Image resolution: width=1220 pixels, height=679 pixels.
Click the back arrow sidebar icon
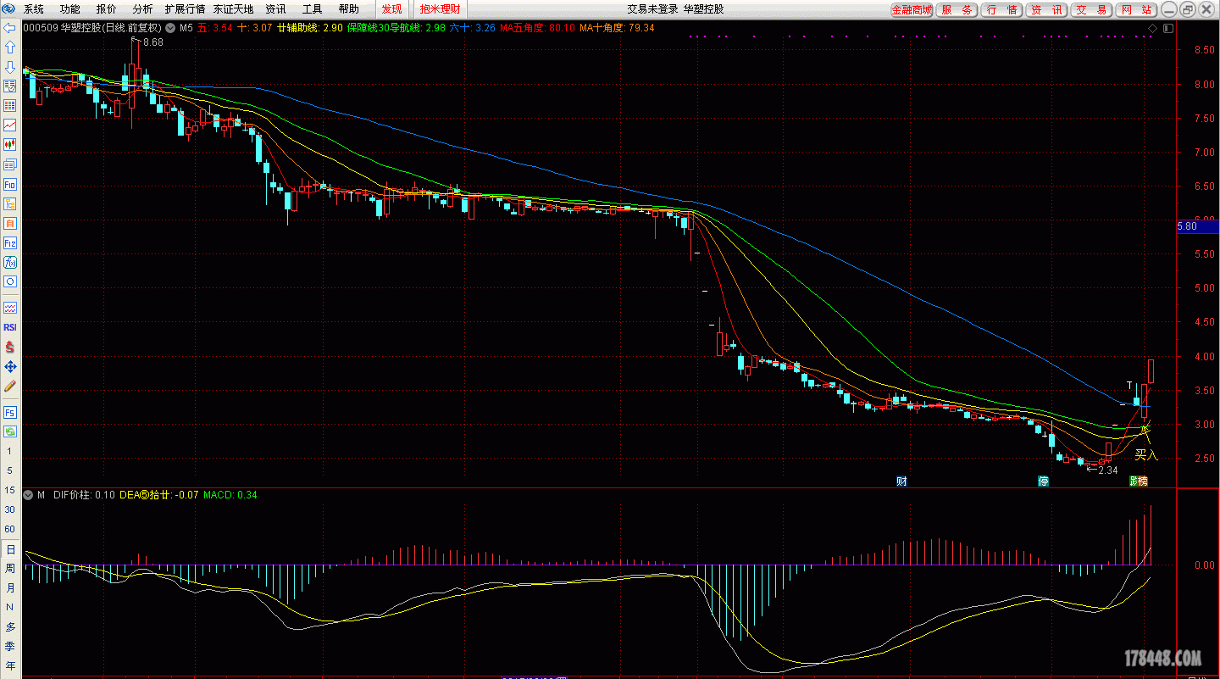coord(10,28)
